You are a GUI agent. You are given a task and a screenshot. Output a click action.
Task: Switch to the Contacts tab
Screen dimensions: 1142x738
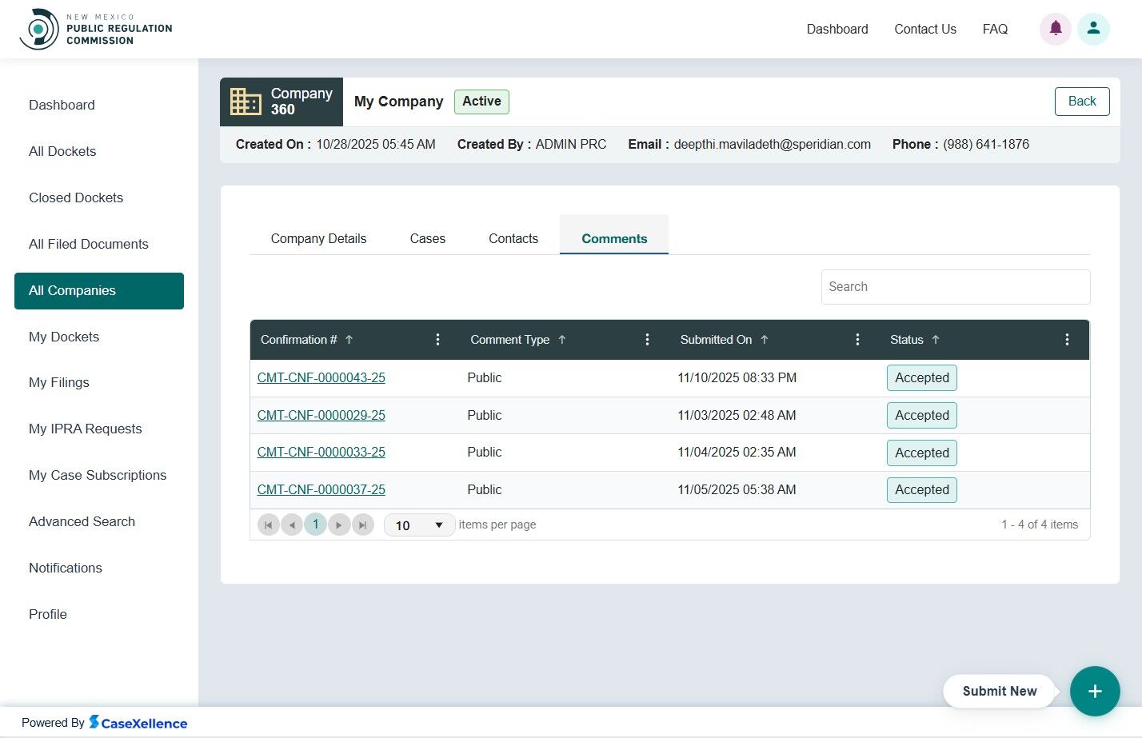513,238
